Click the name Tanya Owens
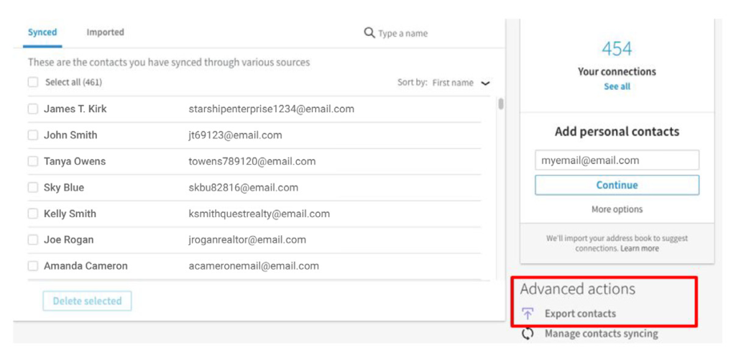The image size is (736, 353). pos(75,162)
